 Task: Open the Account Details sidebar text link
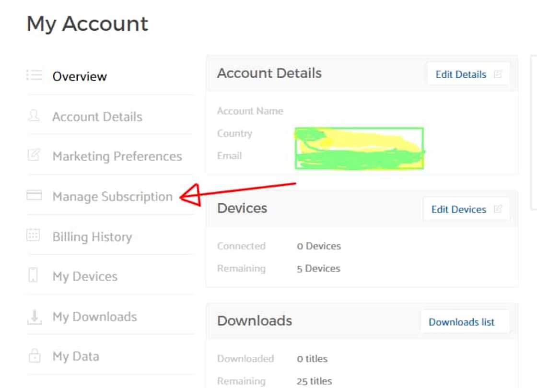point(97,117)
